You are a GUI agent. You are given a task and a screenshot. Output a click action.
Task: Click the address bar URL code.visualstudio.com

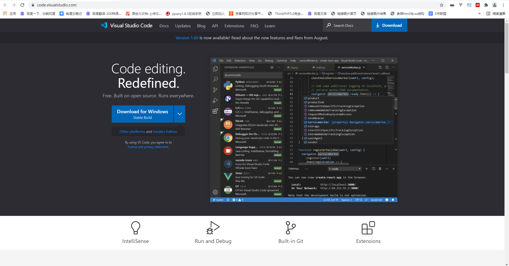[x=57, y=5]
